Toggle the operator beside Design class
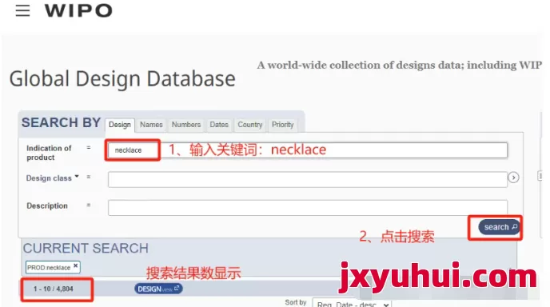Screen dimensions: 550x307 pos(89,177)
